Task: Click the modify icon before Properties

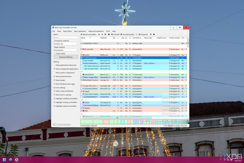Action: [x=137, y=34]
